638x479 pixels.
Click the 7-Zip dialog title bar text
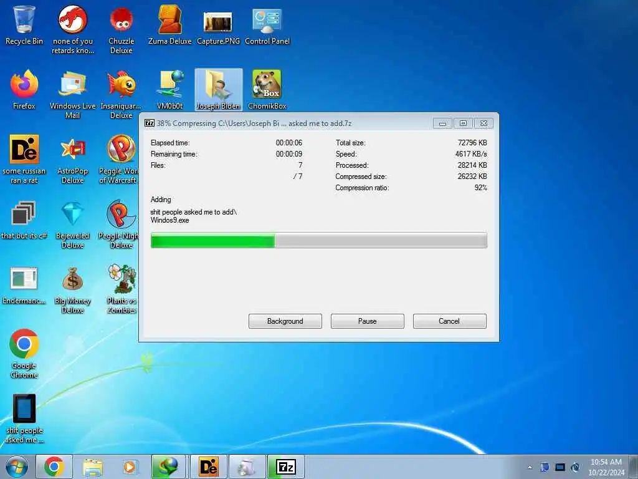point(254,123)
